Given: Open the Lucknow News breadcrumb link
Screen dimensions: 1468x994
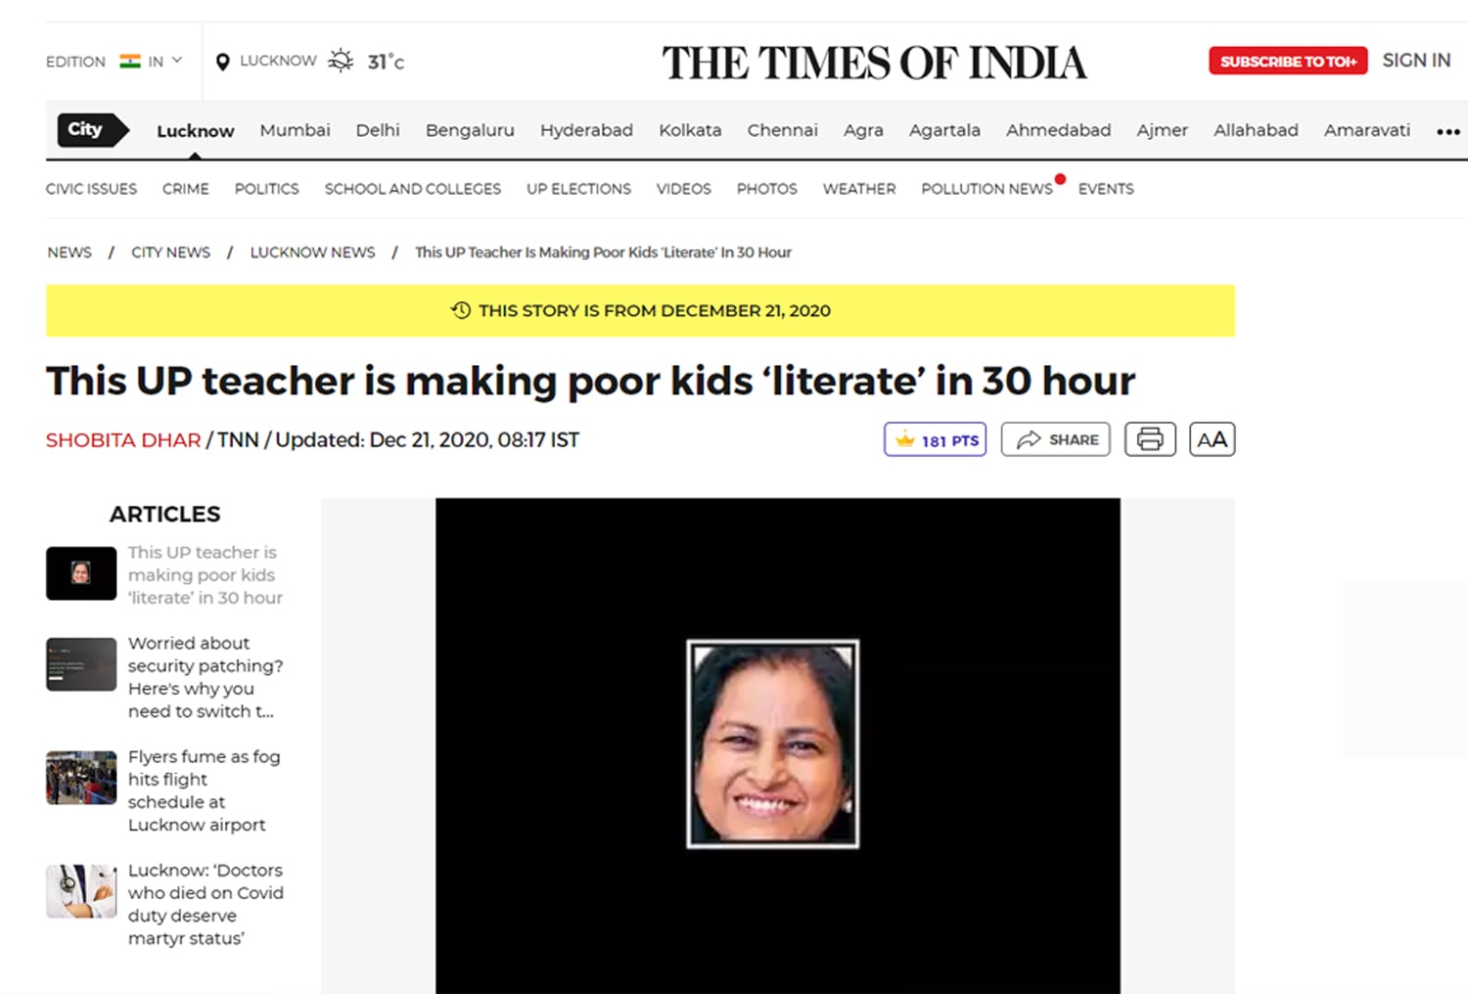Looking at the screenshot, I should (x=312, y=252).
